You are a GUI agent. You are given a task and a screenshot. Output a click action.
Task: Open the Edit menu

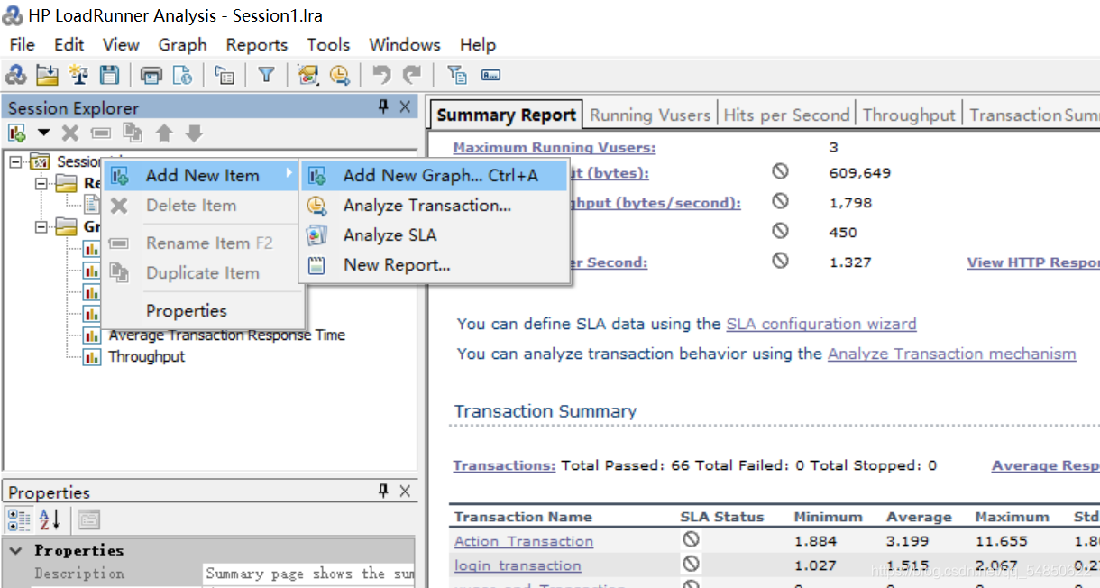click(69, 44)
